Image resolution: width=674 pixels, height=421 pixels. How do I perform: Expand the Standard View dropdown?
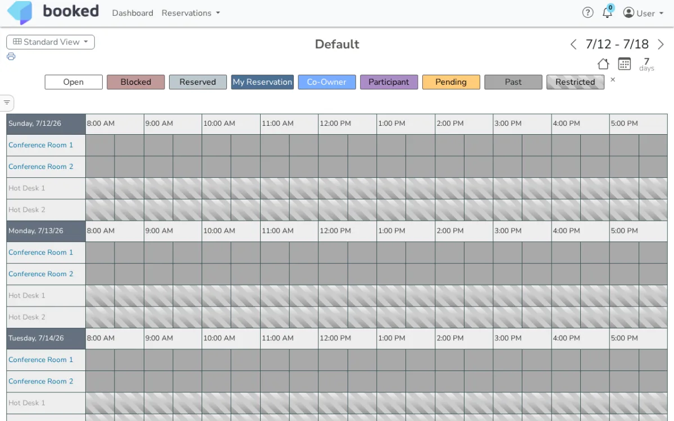51,42
